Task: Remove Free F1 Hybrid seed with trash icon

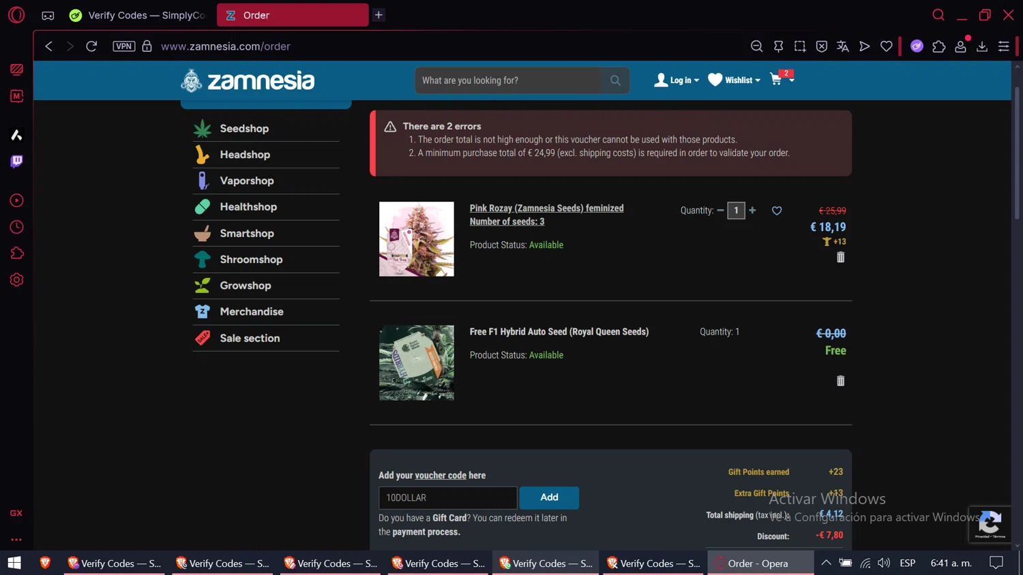Action: [840, 381]
